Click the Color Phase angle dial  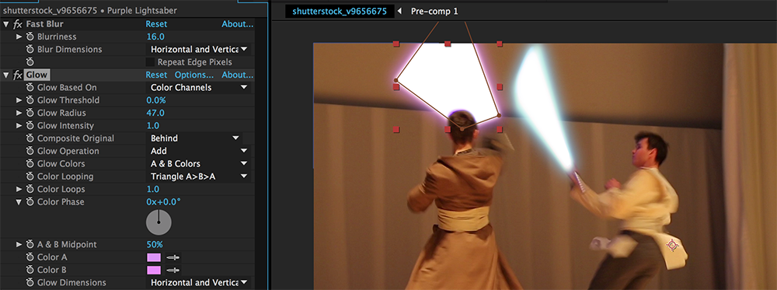(159, 222)
